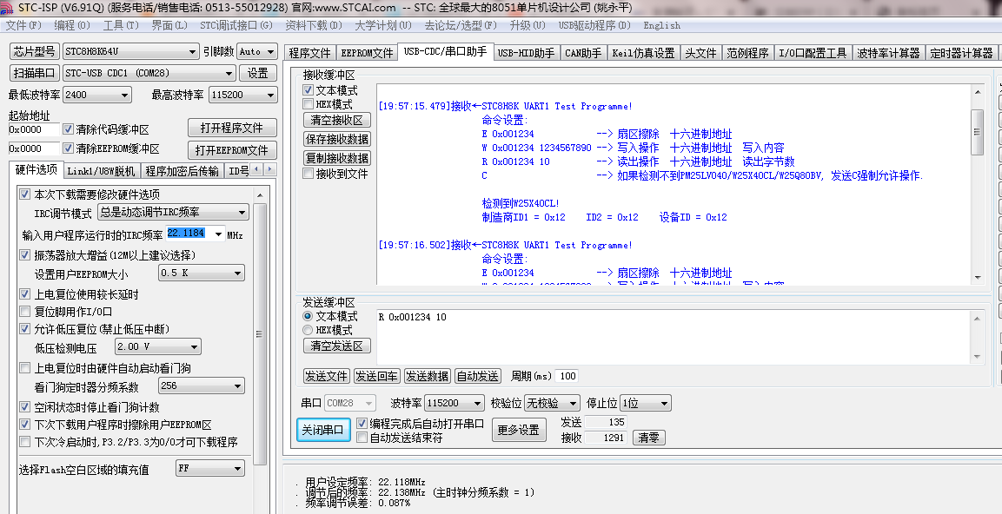Open Flash fill value FF dropdown
This screenshot has width=1002, height=514.
[210, 469]
